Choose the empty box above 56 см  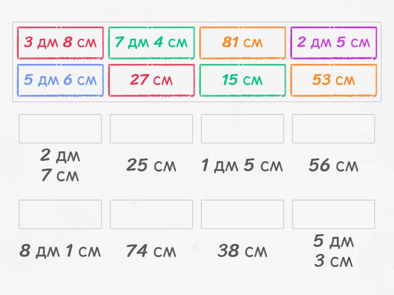333,129
